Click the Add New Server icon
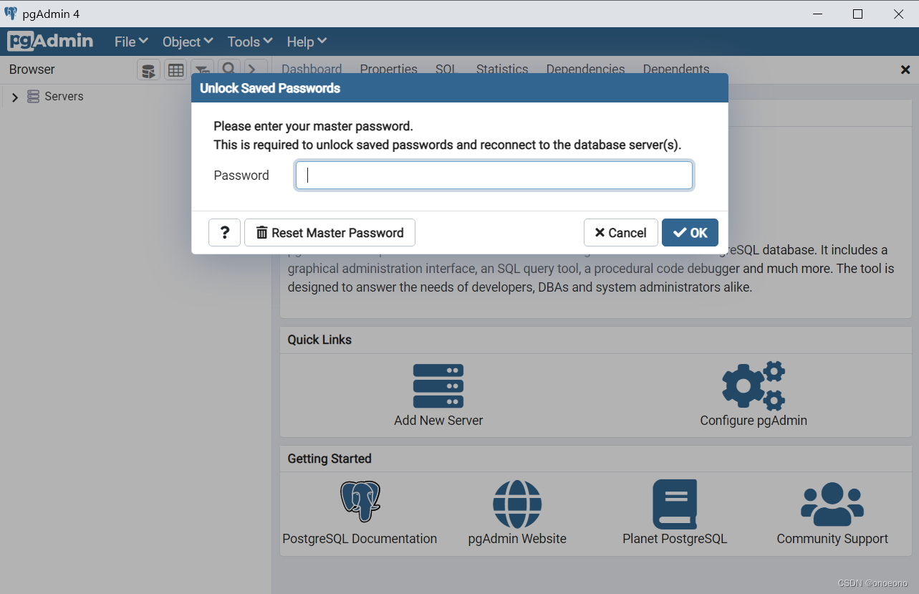 (438, 386)
